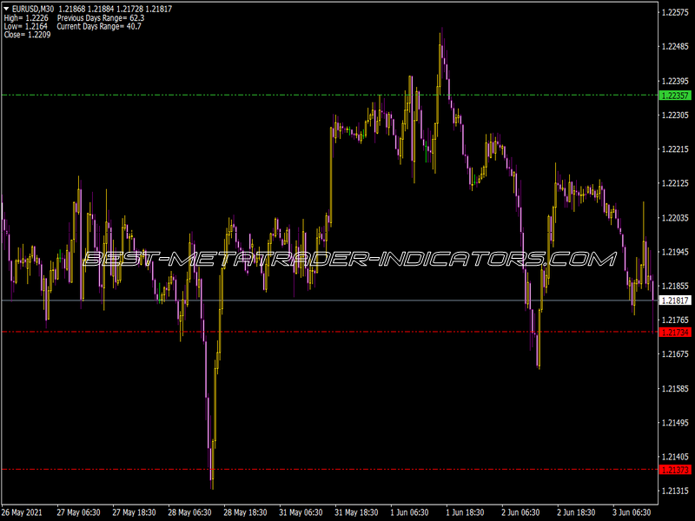Click the 1.21945 price scale value
This screenshot has width=695, height=521.
point(675,252)
